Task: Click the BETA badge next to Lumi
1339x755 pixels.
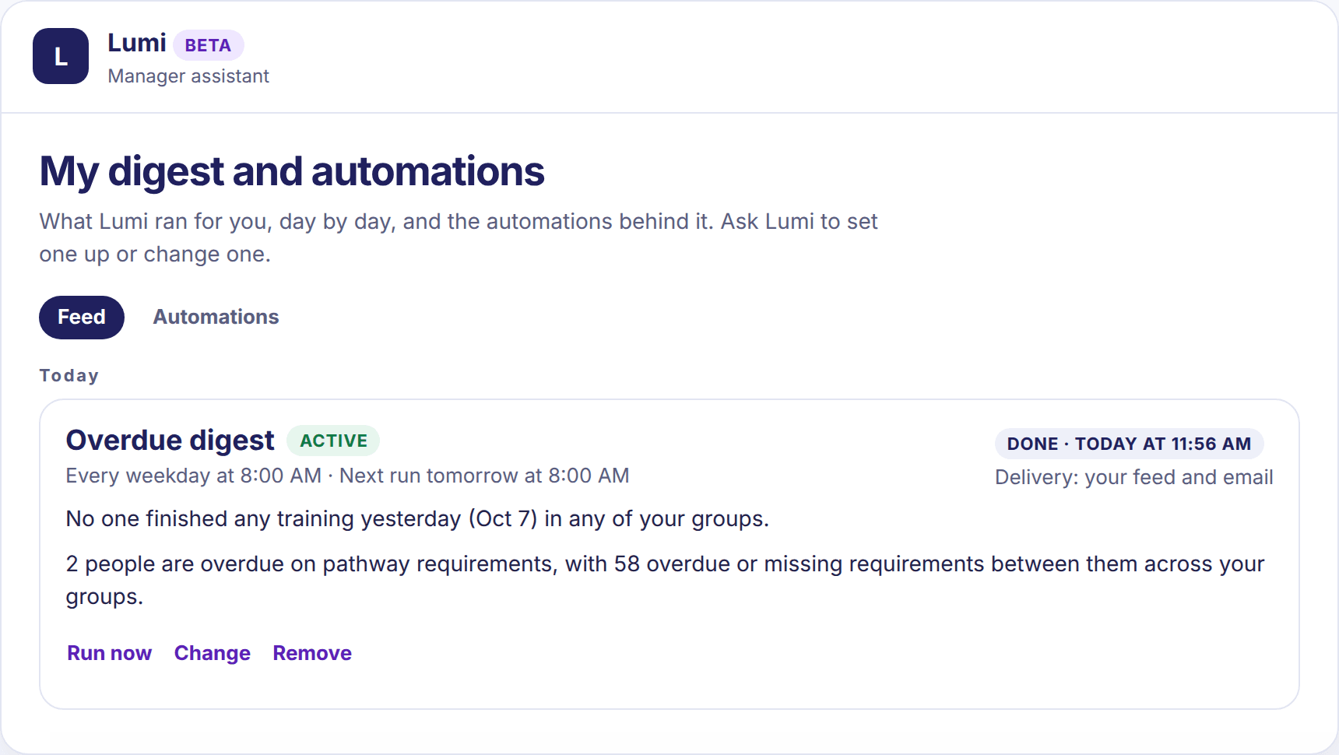Action: click(208, 45)
